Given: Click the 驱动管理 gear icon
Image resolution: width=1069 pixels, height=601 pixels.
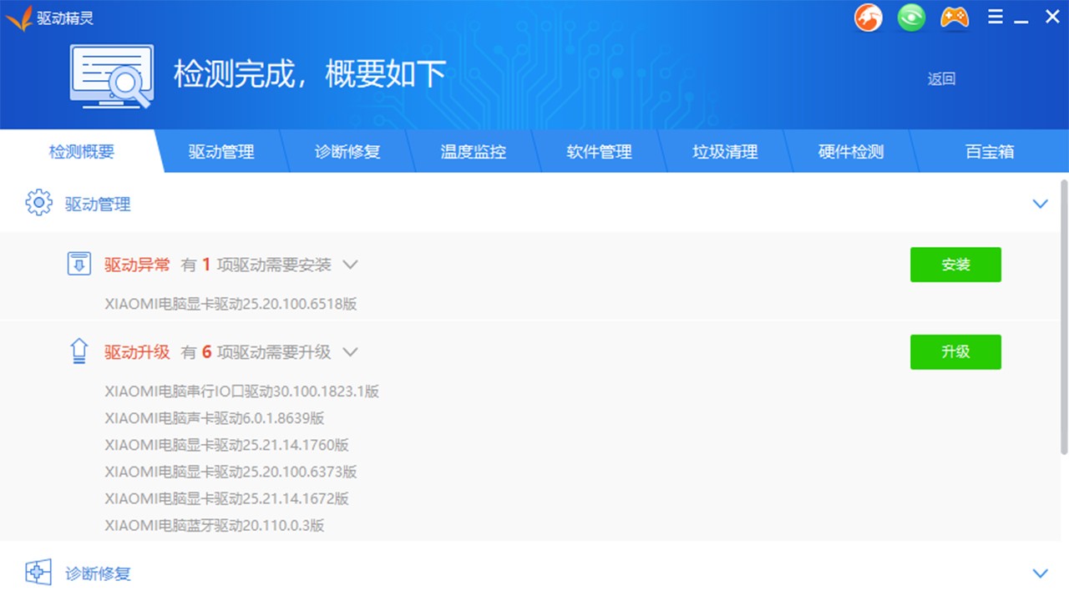Looking at the screenshot, I should pos(38,203).
